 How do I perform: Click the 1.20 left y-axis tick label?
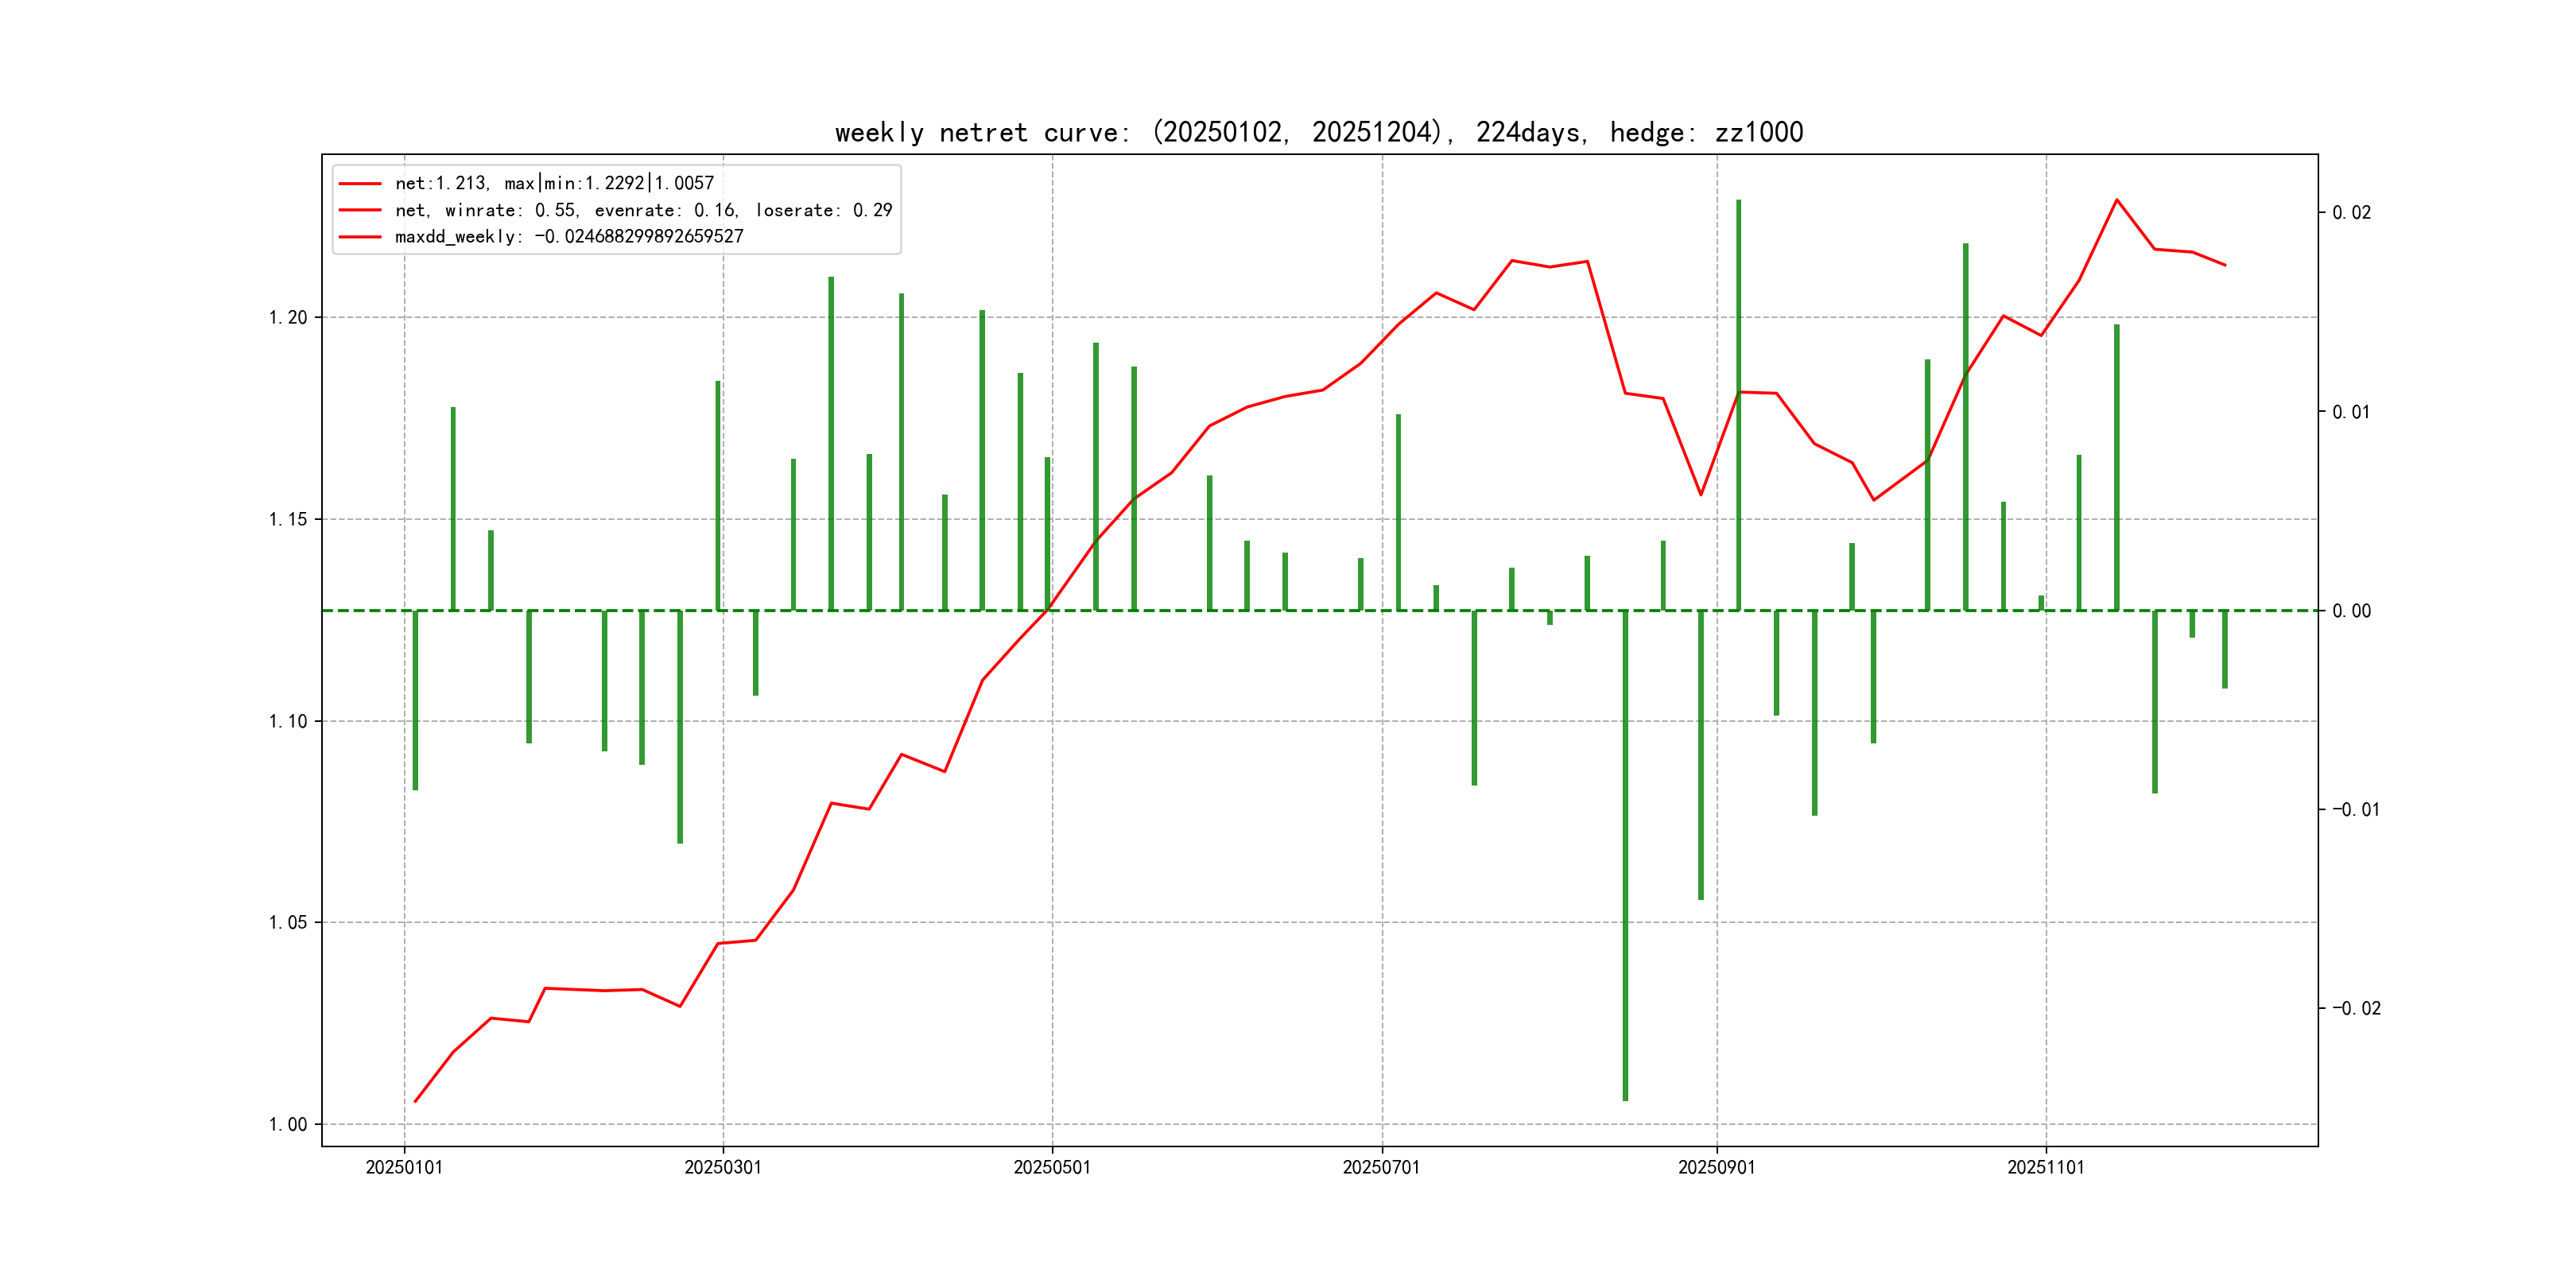pyautogui.click(x=288, y=318)
